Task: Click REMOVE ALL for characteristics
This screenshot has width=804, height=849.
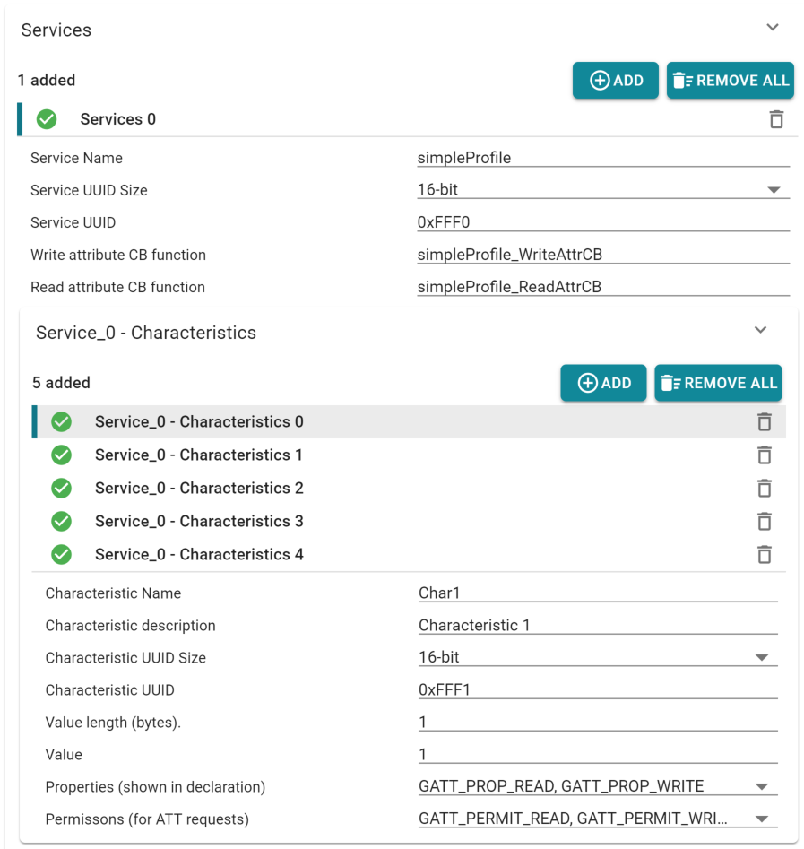Action: pyautogui.click(x=717, y=382)
